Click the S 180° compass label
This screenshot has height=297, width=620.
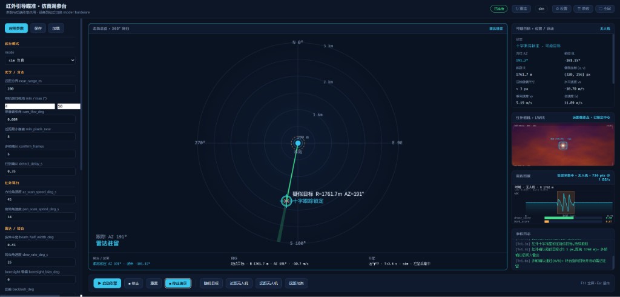pyautogui.click(x=298, y=243)
